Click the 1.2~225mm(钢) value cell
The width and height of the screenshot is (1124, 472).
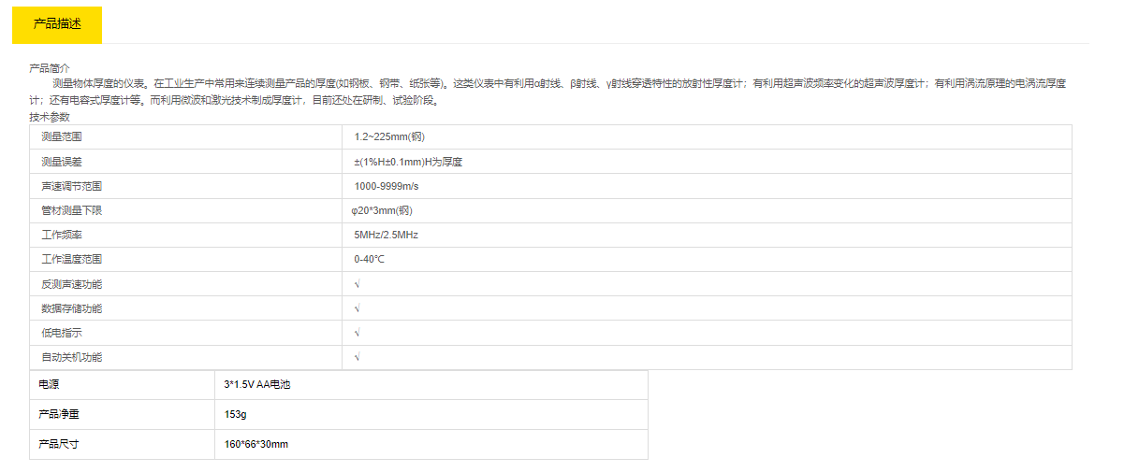pos(707,137)
